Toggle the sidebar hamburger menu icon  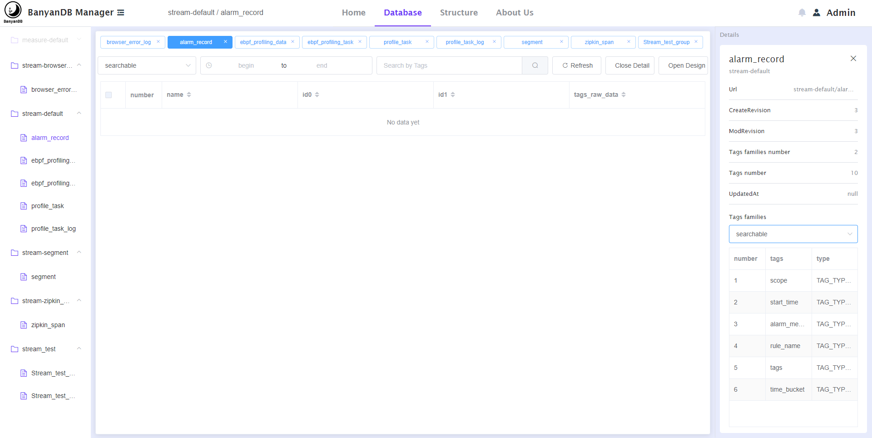[121, 13]
